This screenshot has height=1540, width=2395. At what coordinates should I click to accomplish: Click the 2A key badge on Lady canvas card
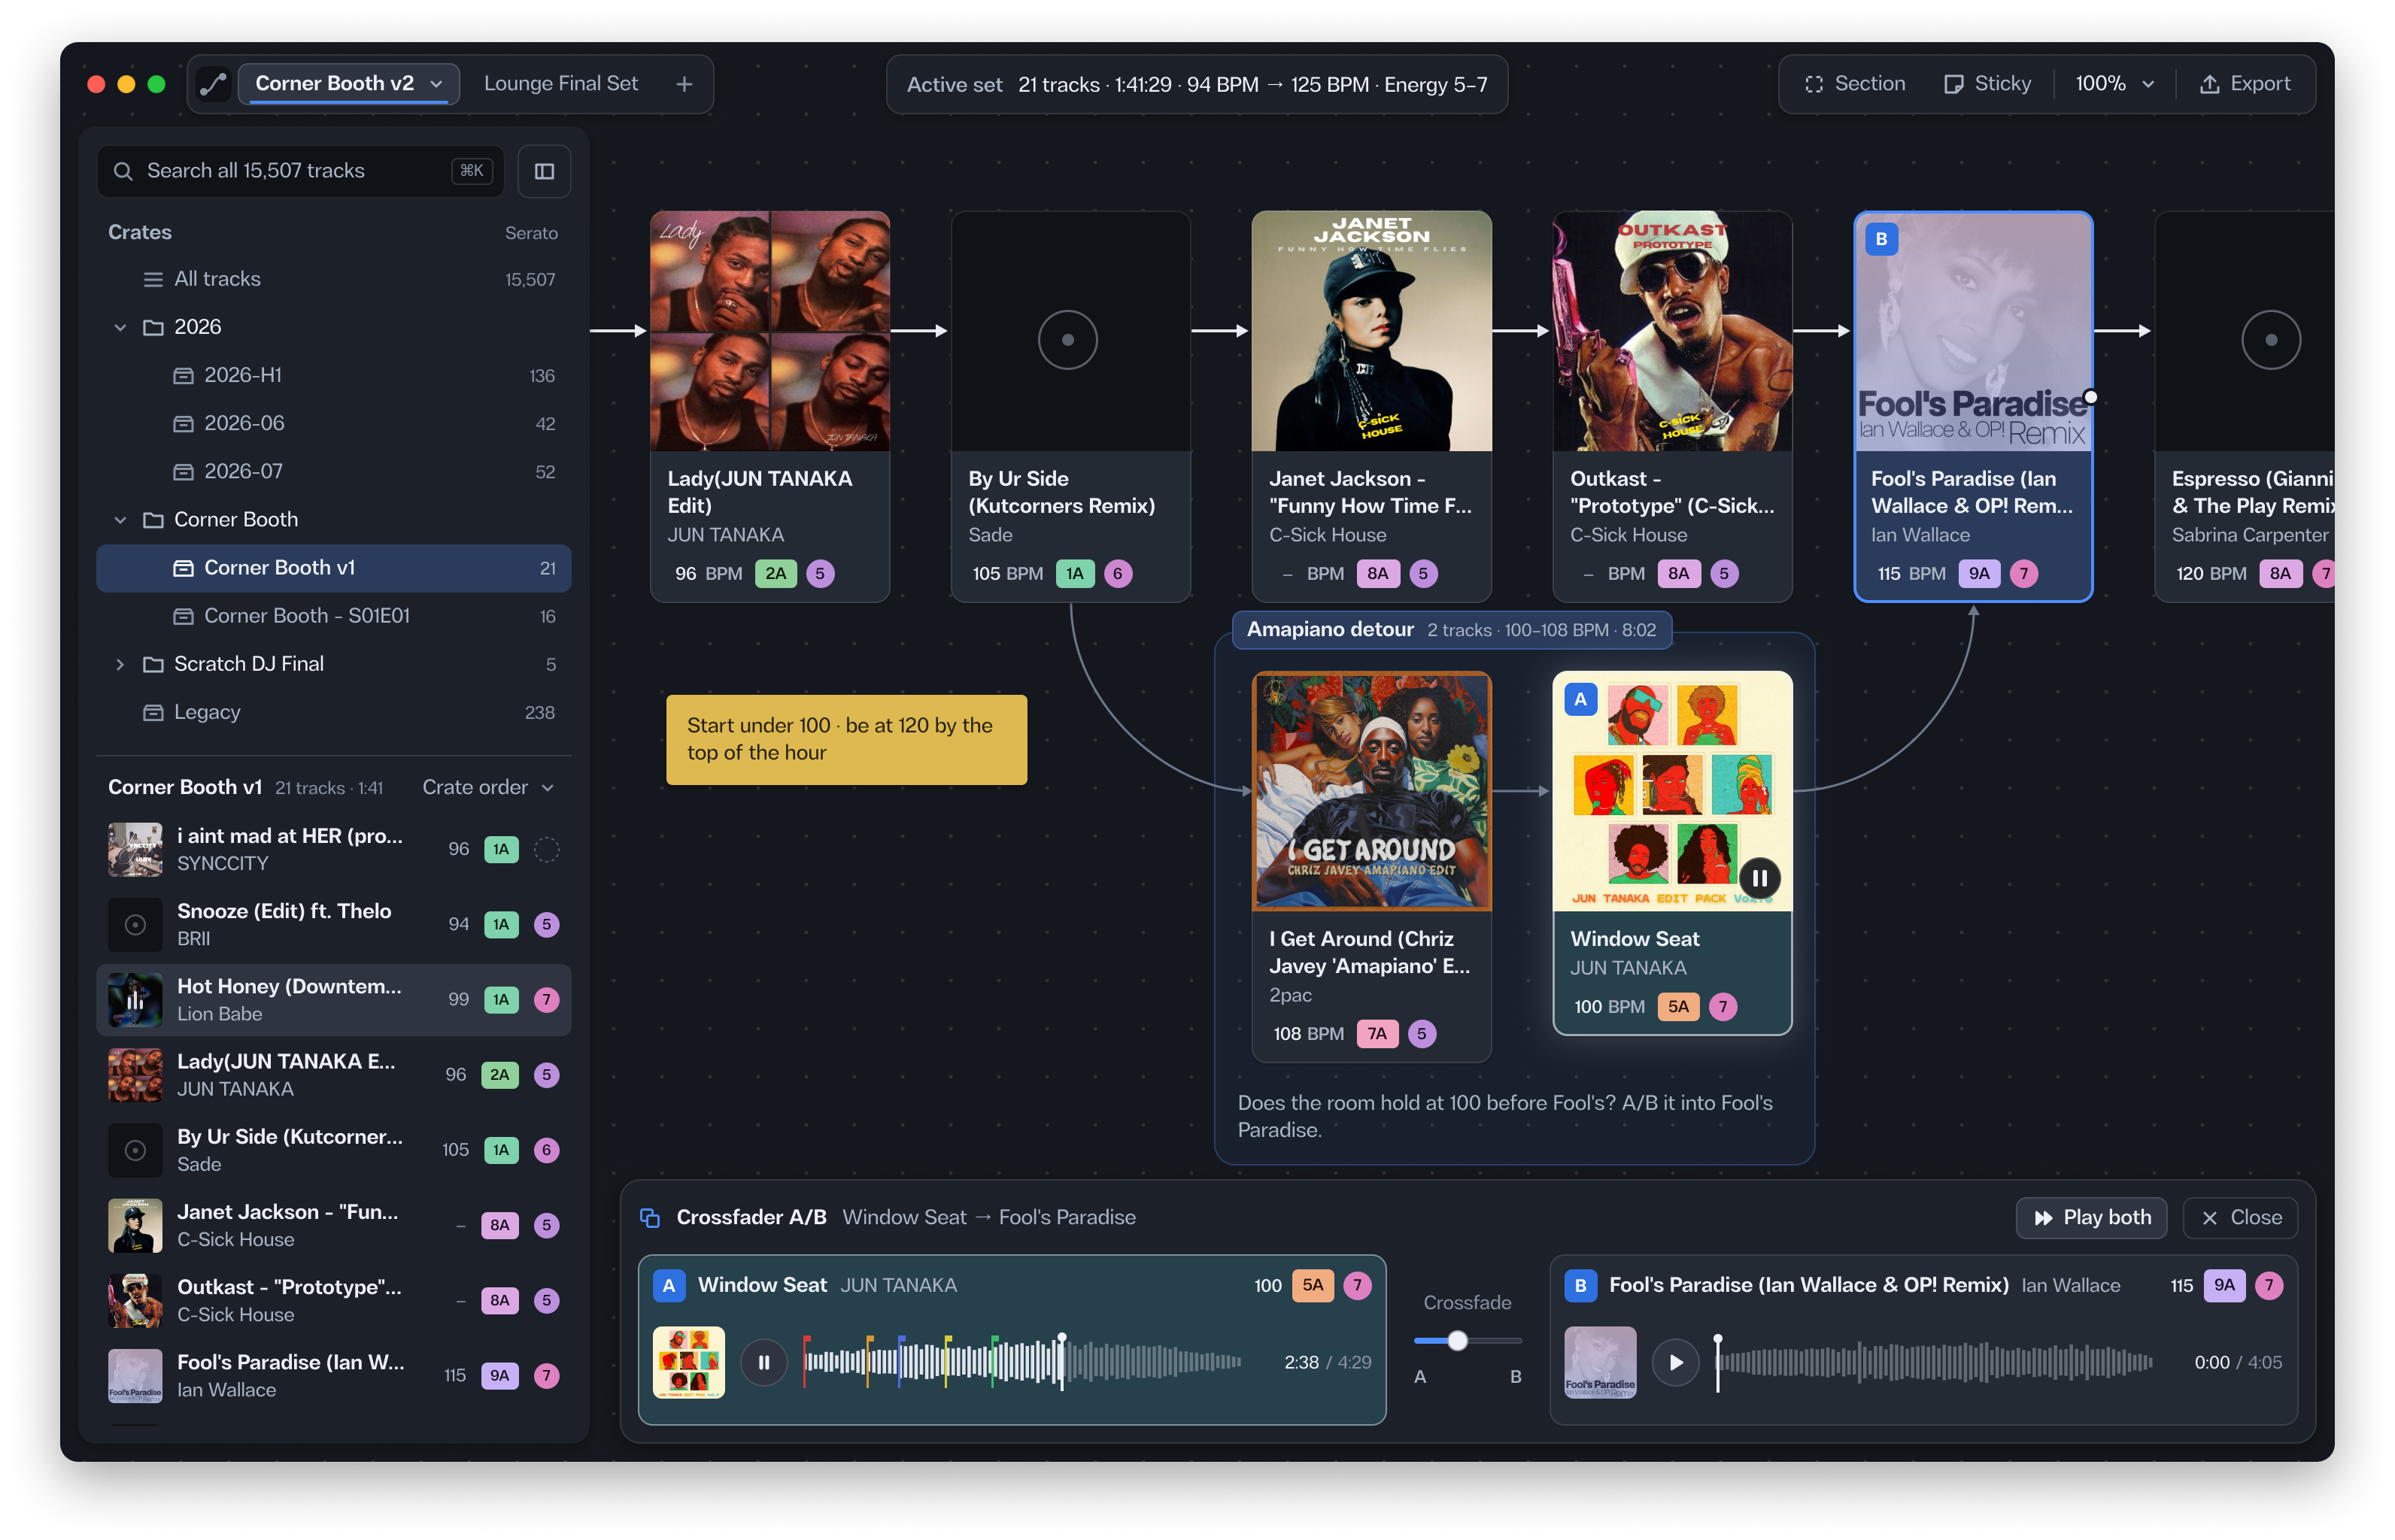pos(776,574)
